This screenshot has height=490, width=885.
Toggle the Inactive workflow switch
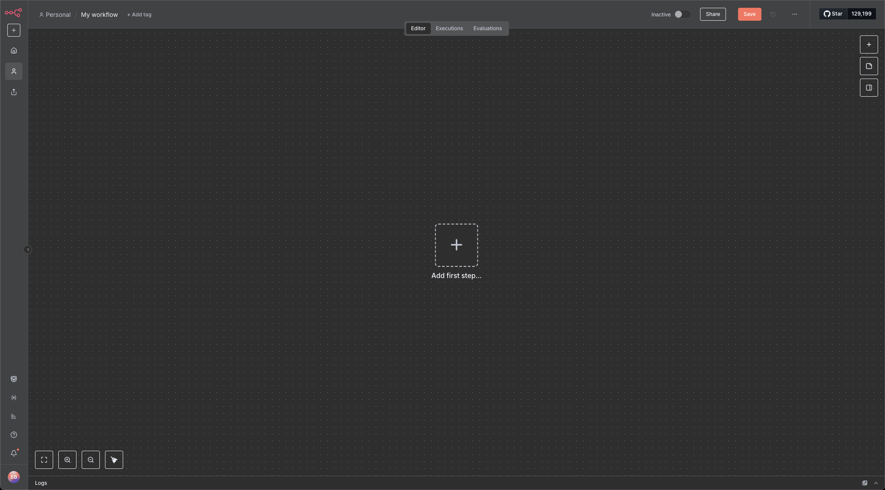(682, 14)
